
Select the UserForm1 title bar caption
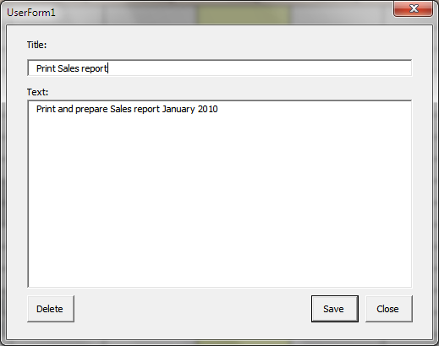31,13
